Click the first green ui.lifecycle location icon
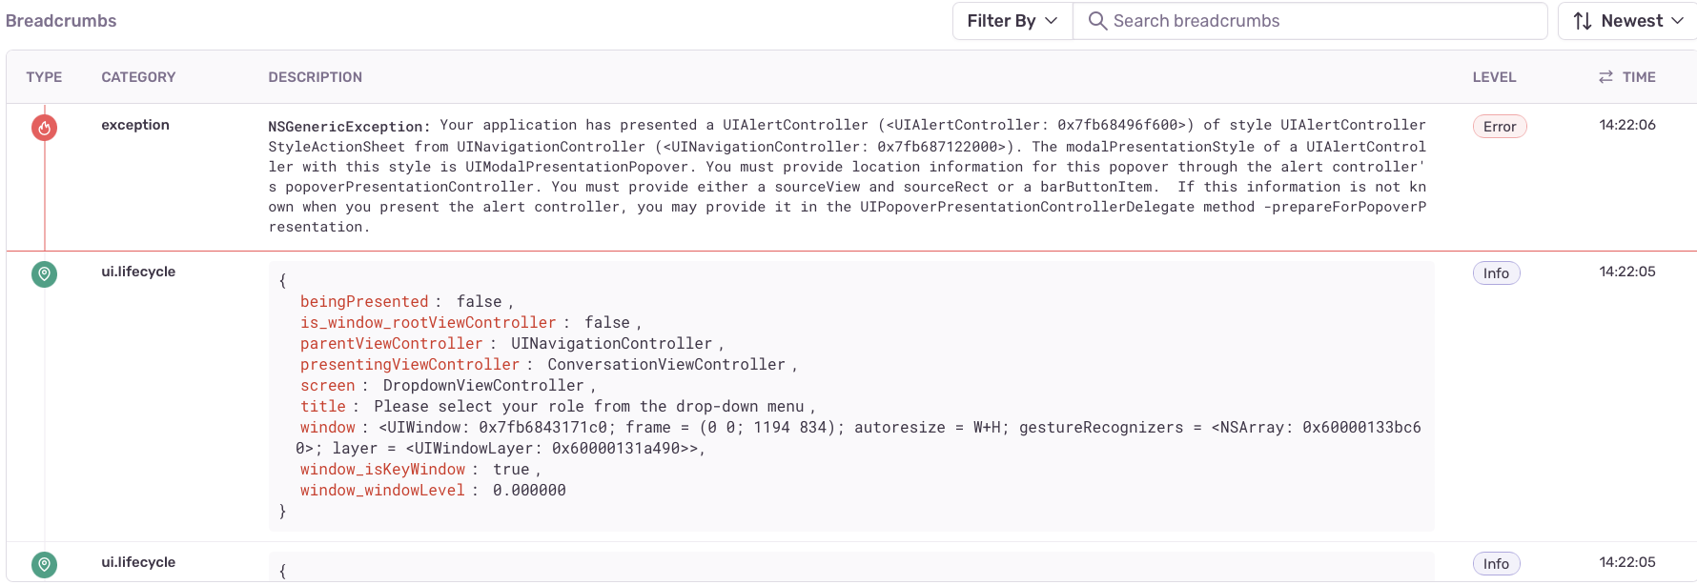The width and height of the screenshot is (1697, 585). (x=44, y=274)
